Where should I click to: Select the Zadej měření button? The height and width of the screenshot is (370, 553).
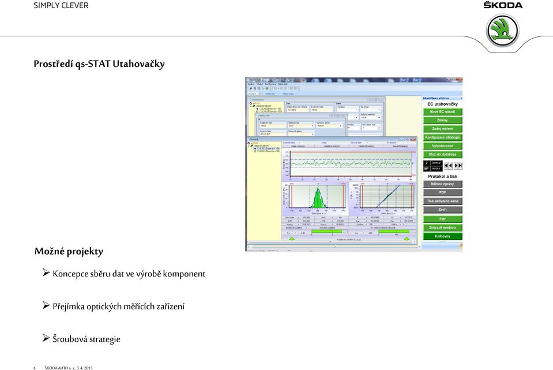tap(442, 129)
